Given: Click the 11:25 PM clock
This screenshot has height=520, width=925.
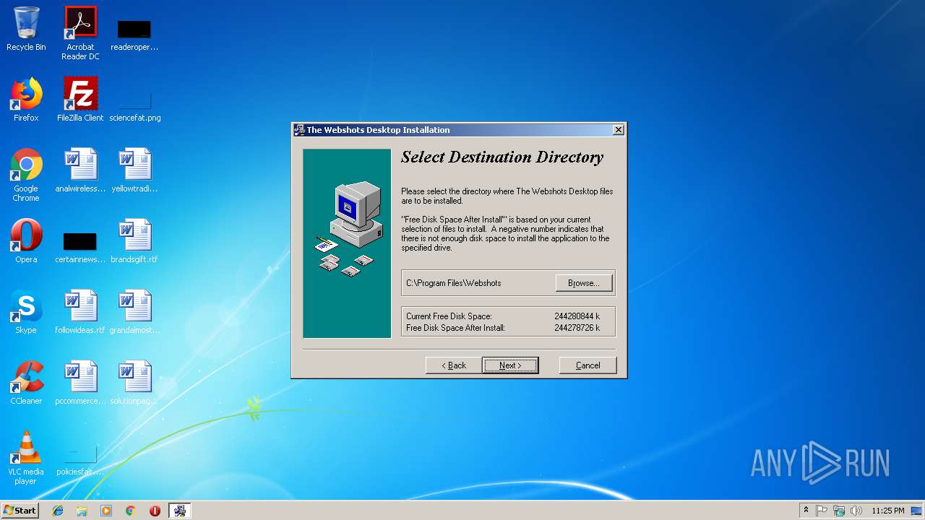Looking at the screenshot, I should pos(888,511).
